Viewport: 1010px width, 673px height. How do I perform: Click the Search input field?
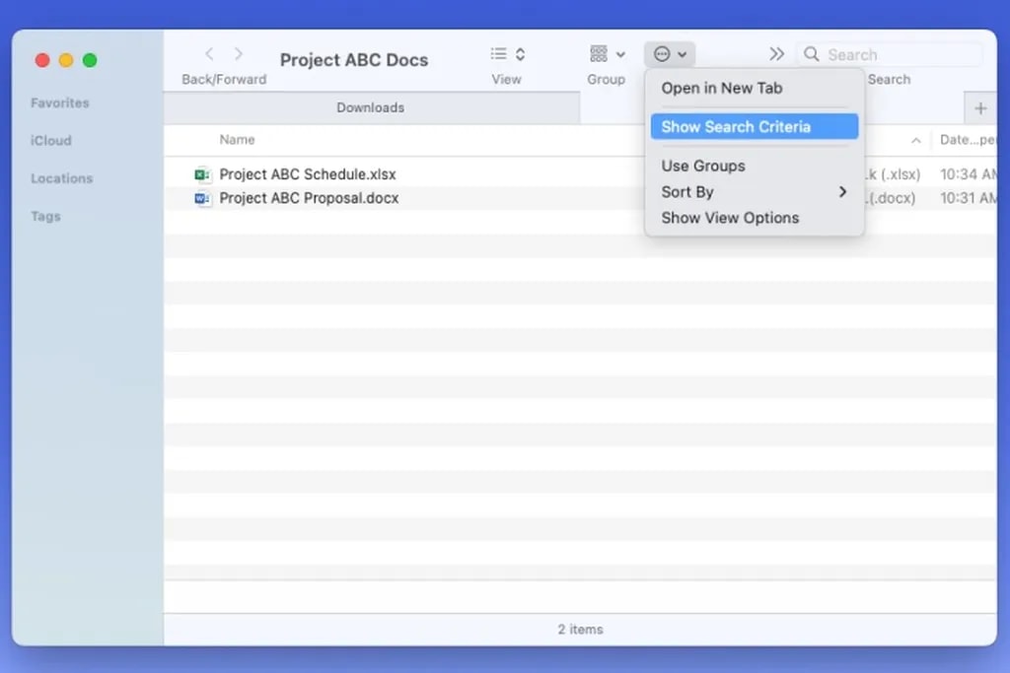tap(888, 53)
